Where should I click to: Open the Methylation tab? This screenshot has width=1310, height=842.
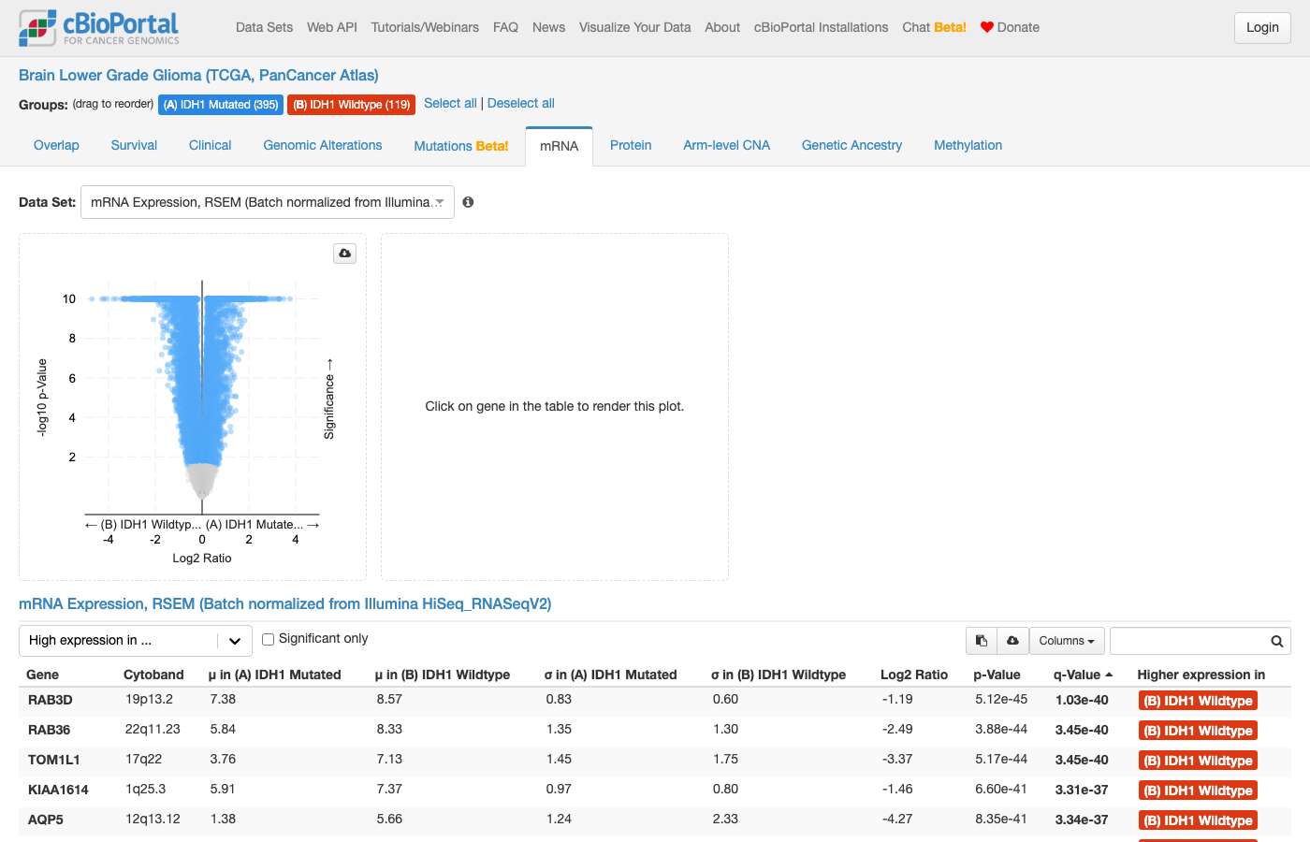point(968,145)
